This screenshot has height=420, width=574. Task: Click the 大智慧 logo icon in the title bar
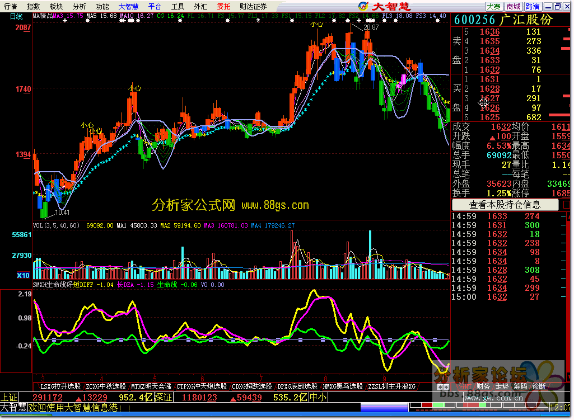pyautogui.click(x=363, y=6)
